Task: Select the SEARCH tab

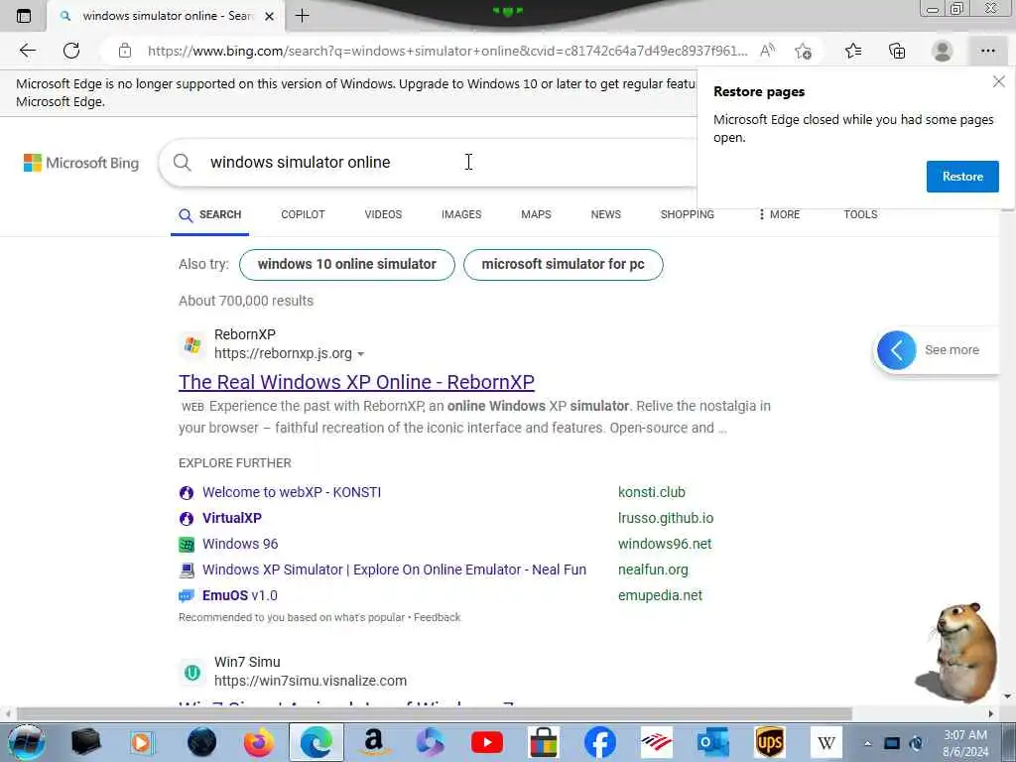Action: tap(210, 215)
